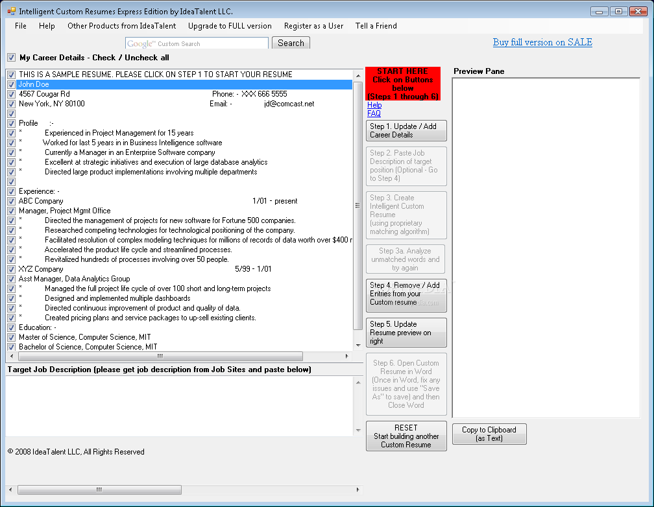Uncheck Master of Science row checkbox

(x=11, y=337)
